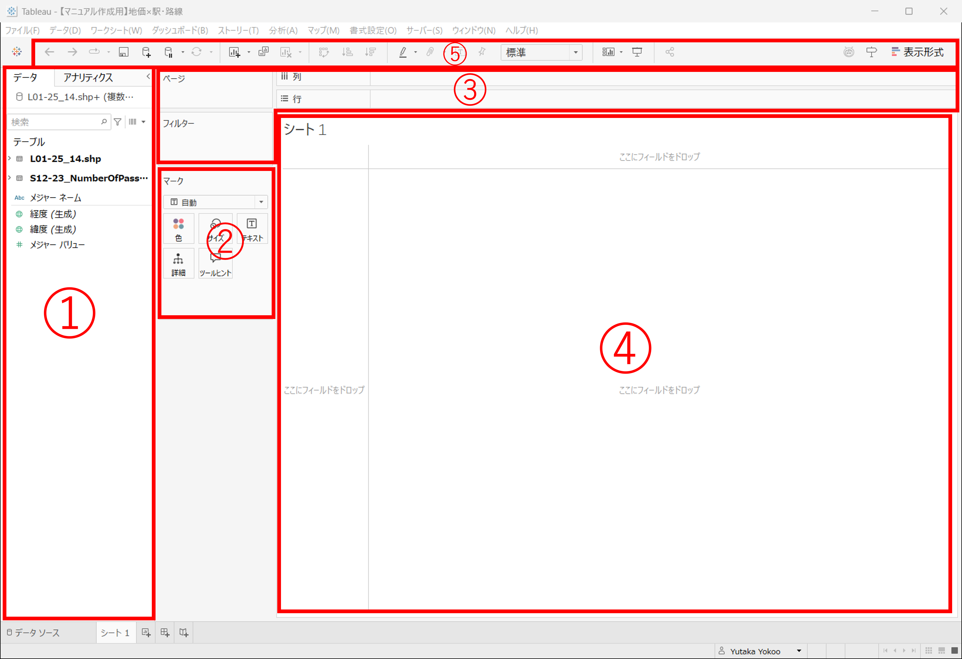Open ワークシート(W) menu
Viewport: 962px width, 659px height.
[x=116, y=30]
